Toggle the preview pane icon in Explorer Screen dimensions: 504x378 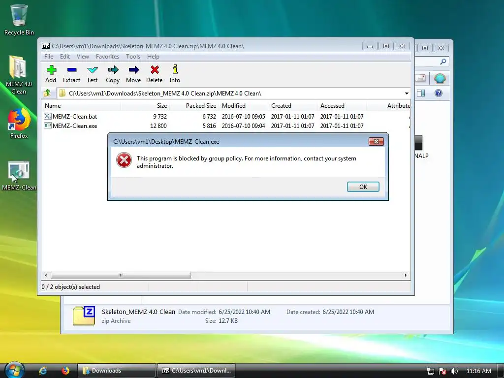point(421,93)
